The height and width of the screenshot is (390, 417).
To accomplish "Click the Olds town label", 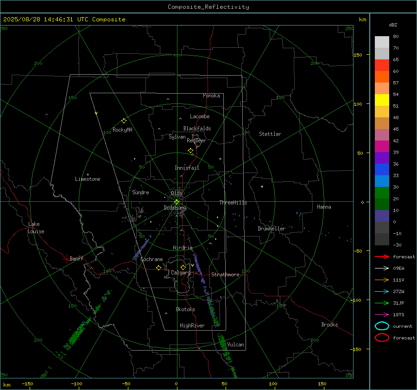I will coord(177,193).
